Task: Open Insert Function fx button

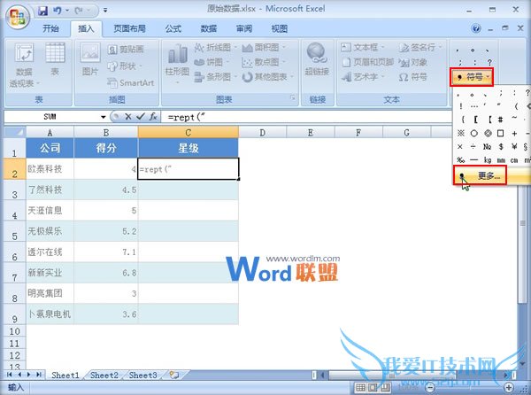Action: (x=153, y=117)
